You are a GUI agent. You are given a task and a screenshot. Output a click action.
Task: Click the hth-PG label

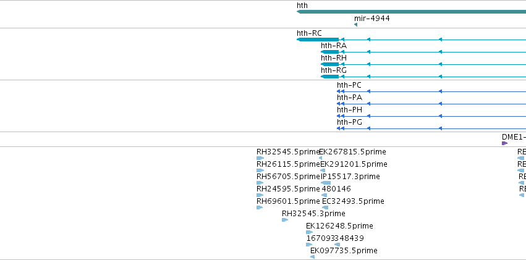(x=350, y=122)
